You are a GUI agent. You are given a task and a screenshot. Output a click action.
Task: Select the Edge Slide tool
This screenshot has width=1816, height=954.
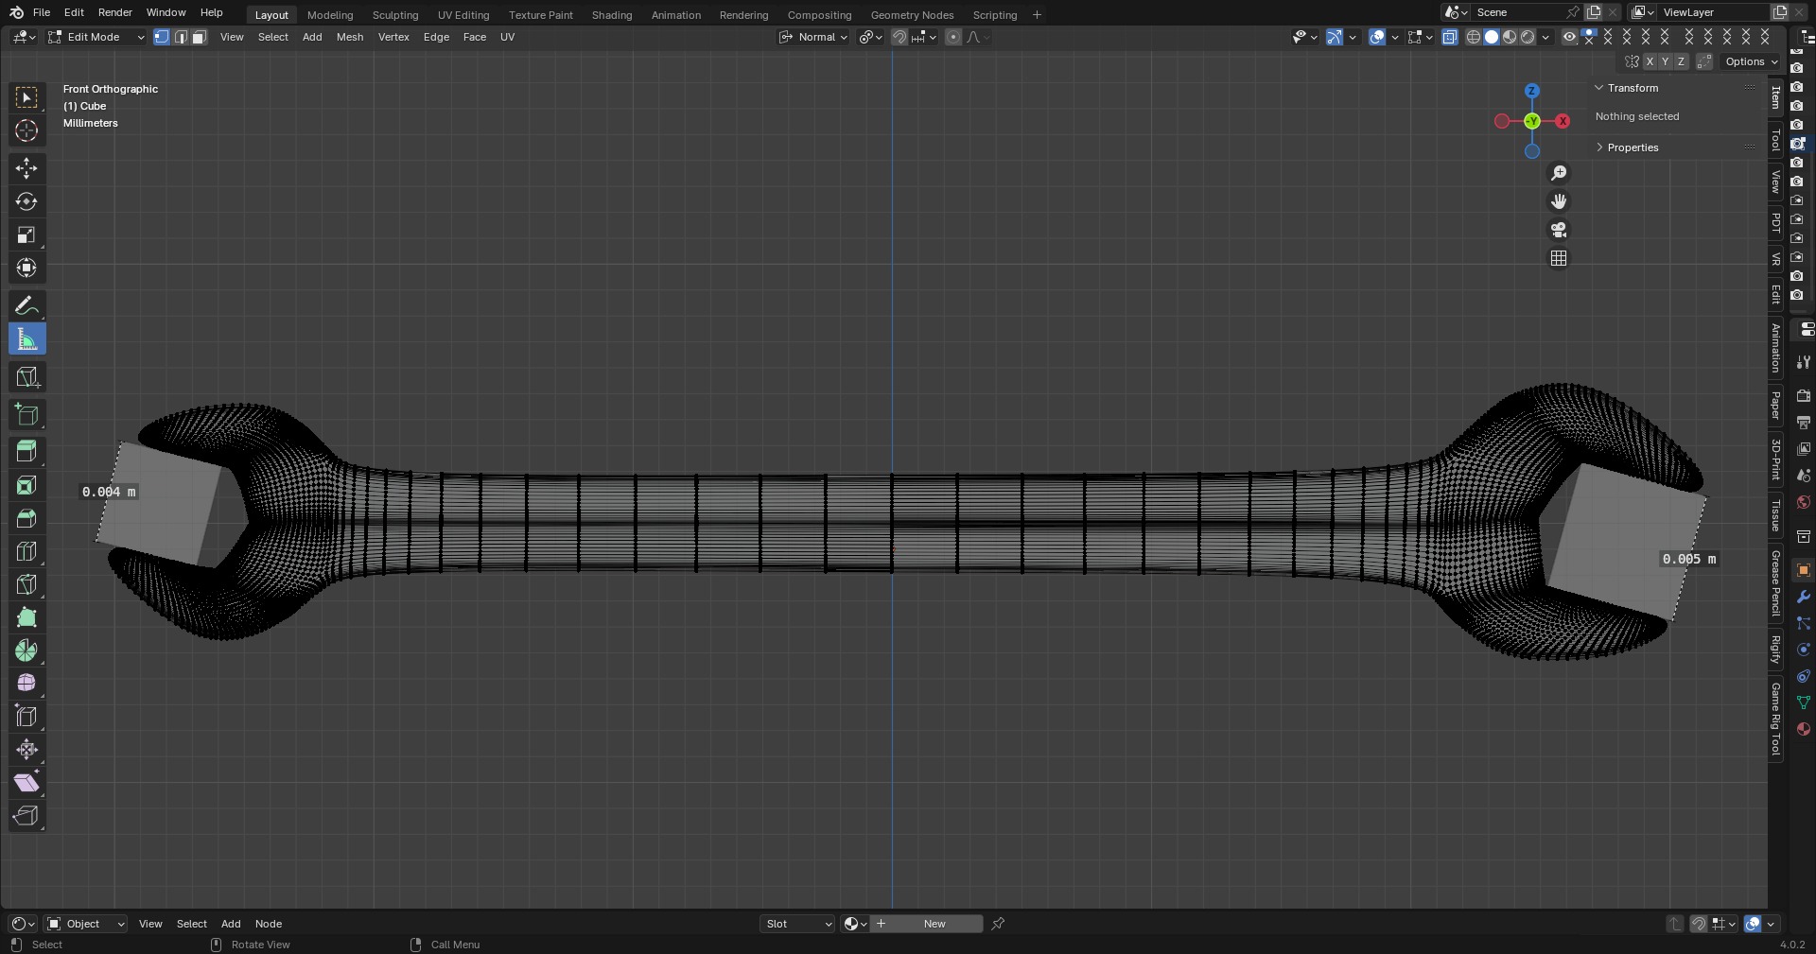(26, 716)
